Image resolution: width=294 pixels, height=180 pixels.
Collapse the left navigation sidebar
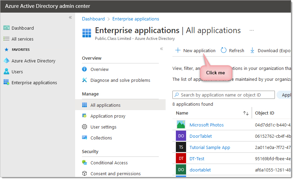(70, 17)
